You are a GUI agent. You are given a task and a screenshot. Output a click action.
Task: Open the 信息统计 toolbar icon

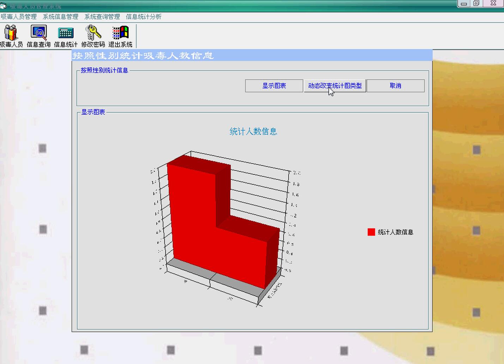point(66,36)
